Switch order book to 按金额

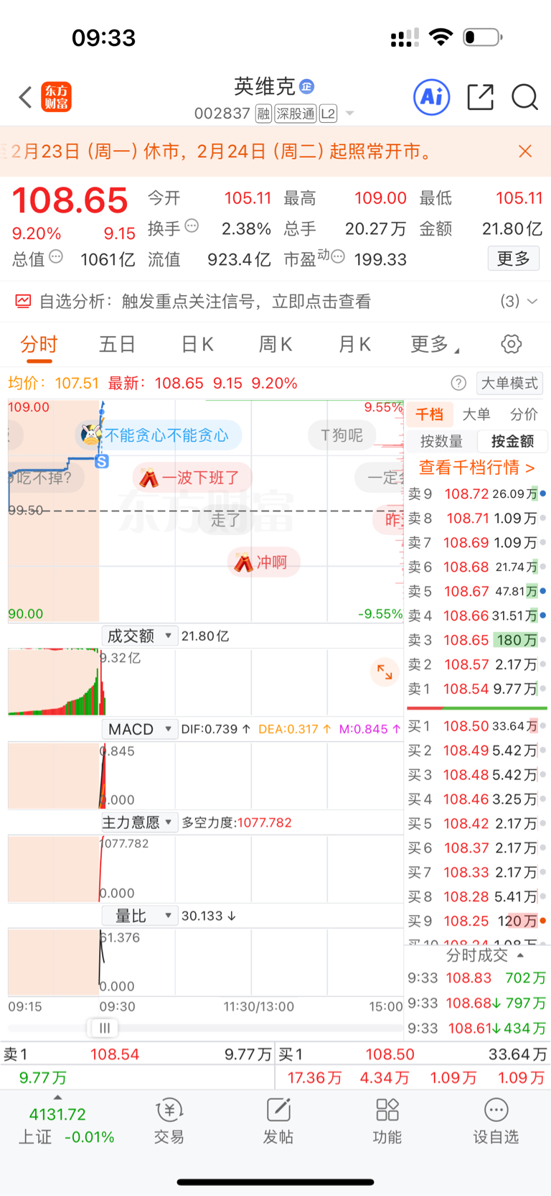(x=512, y=441)
